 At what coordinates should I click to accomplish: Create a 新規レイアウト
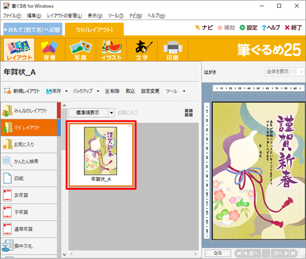[22, 91]
